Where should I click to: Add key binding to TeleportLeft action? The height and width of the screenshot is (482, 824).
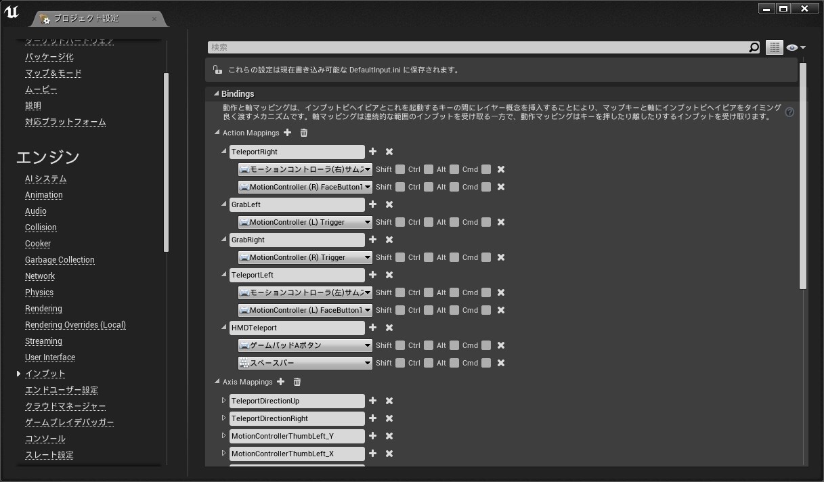[372, 275]
